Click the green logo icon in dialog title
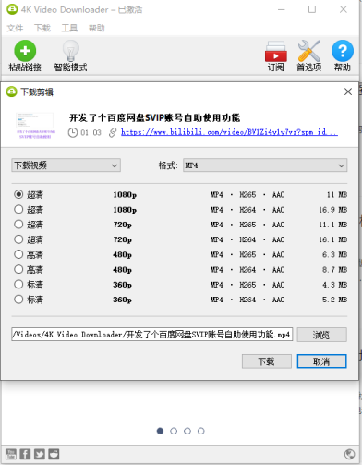 point(12,92)
